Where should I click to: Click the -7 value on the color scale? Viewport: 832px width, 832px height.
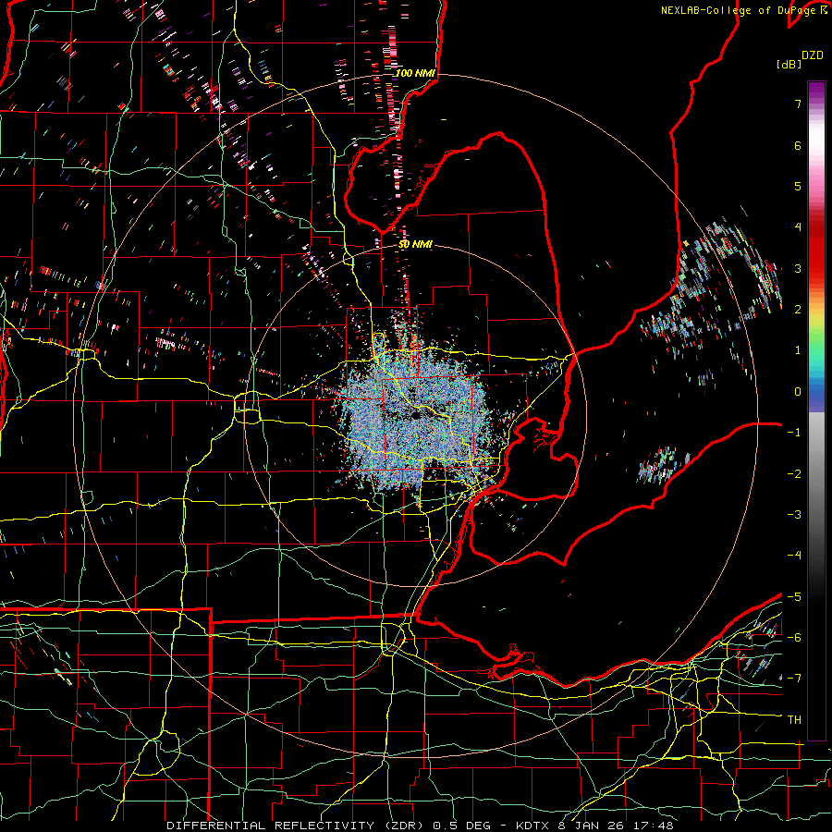[794, 679]
